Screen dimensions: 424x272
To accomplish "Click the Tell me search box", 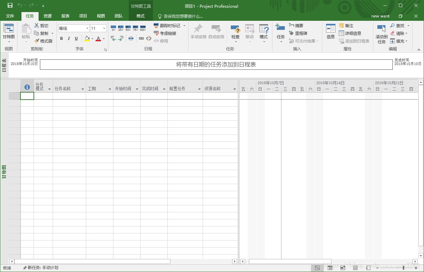I will tap(180, 16).
